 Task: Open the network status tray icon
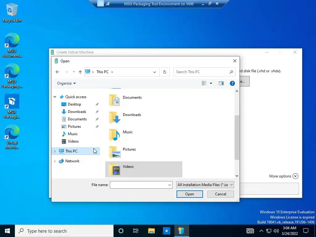(269, 231)
